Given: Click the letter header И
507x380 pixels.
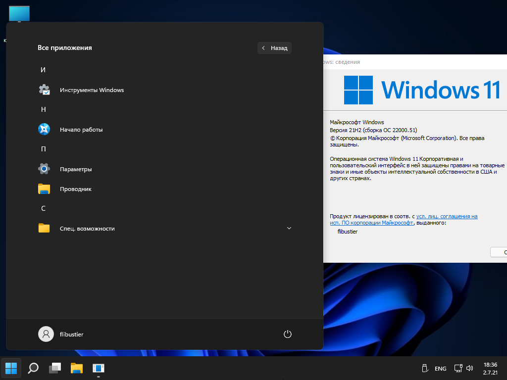Looking at the screenshot, I should [43, 70].
